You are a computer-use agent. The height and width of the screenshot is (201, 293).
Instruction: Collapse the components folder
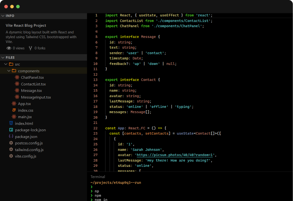(9, 71)
